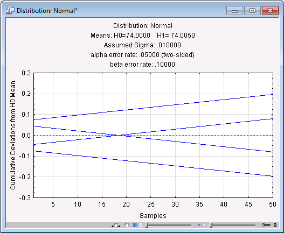Screen dimensions: 284x233
Task: Click the 'Distribution: Normal' graph title
Action: 143,26
